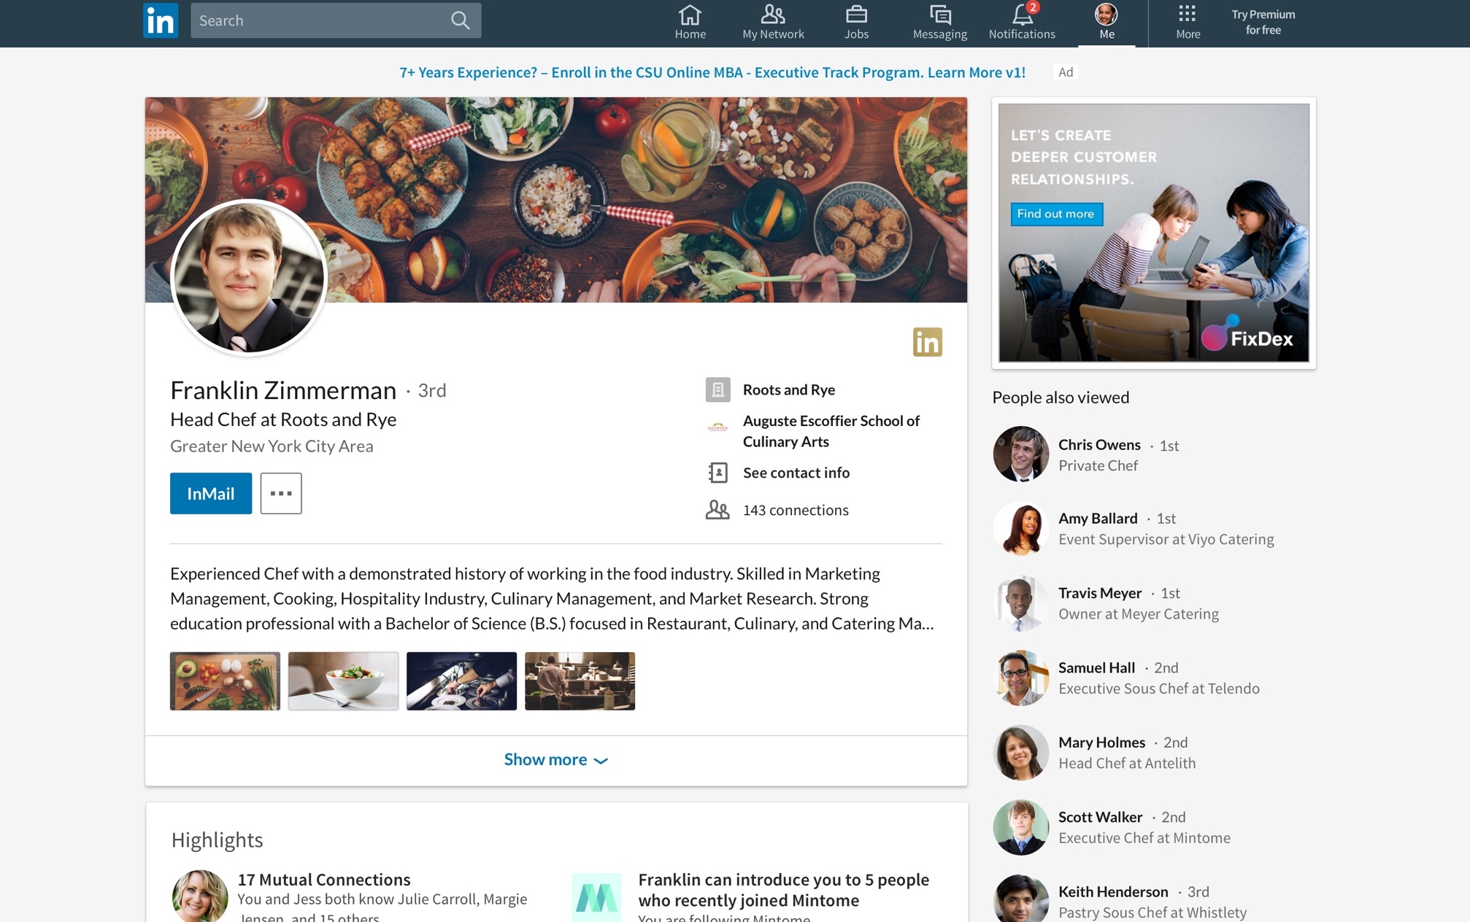Viewport: 1470px width, 922px height.
Task: Click Find out more on the FixDex ad
Action: [x=1055, y=214]
